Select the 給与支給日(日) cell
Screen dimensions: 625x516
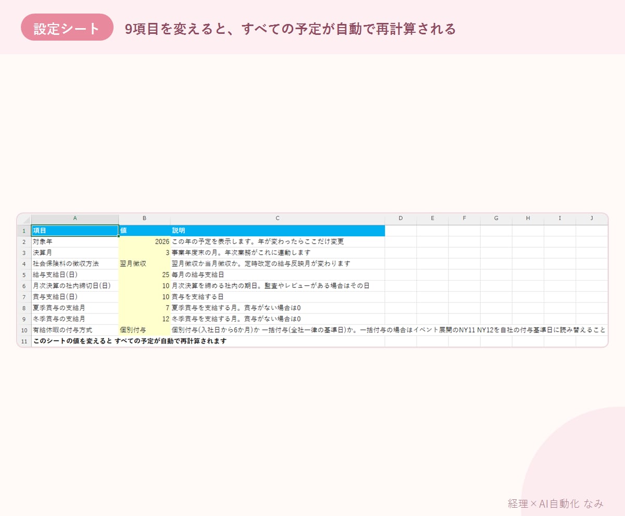point(75,274)
